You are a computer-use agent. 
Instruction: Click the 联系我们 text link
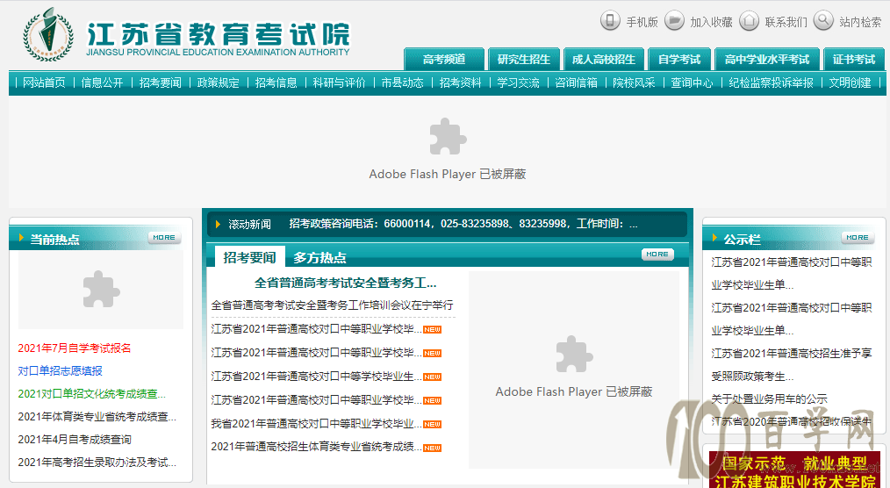[x=786, y=22]
